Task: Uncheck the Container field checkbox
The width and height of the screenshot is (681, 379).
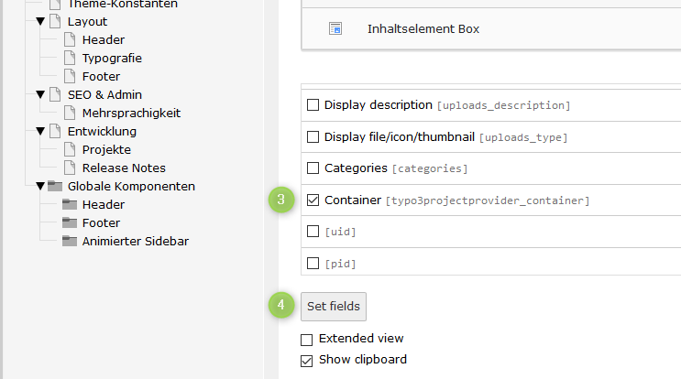Action: pos(313,200)
